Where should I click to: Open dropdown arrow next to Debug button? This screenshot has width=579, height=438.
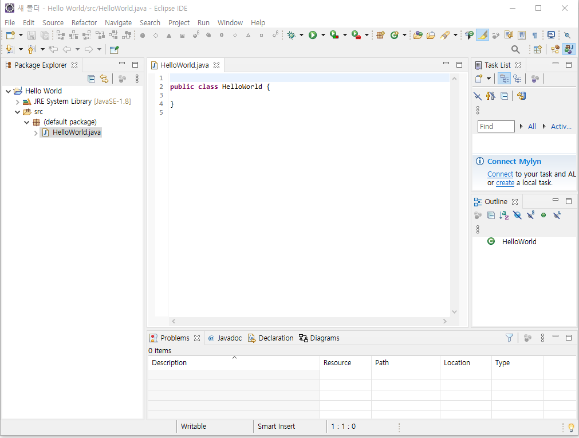pyautogui.click(x=301, y=35)
